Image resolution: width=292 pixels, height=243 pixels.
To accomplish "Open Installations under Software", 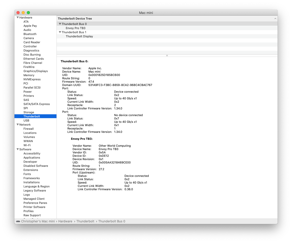I will pos(31,182).
